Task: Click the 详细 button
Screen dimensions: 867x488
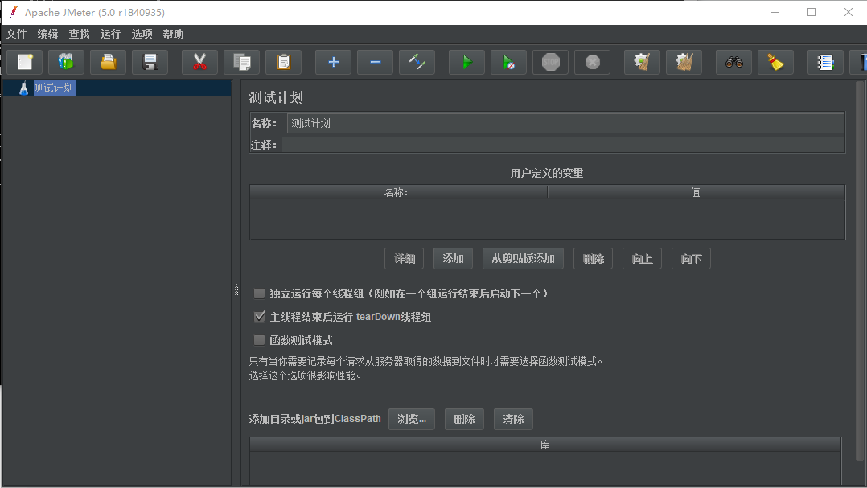Action: point(405,259)
